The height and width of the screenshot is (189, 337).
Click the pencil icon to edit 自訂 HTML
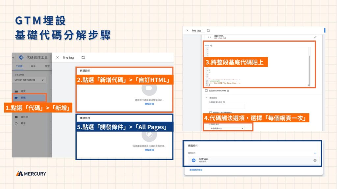[x=315, y=37]
